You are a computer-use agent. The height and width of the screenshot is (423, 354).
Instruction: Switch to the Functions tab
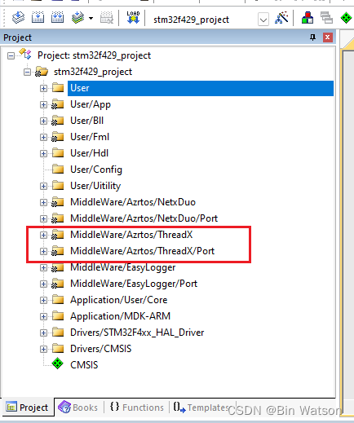[137, 408]
